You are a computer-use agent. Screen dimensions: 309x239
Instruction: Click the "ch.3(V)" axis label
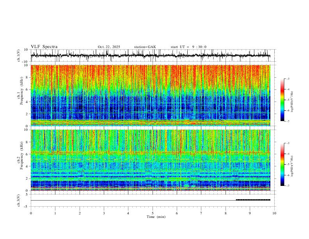pos(19,200)
